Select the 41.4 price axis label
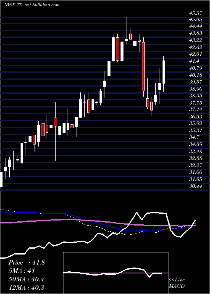 (x=194, y=61)
